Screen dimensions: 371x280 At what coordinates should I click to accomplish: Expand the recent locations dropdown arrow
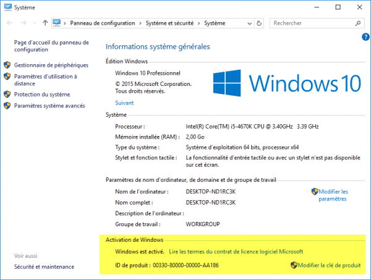(35, 23)
